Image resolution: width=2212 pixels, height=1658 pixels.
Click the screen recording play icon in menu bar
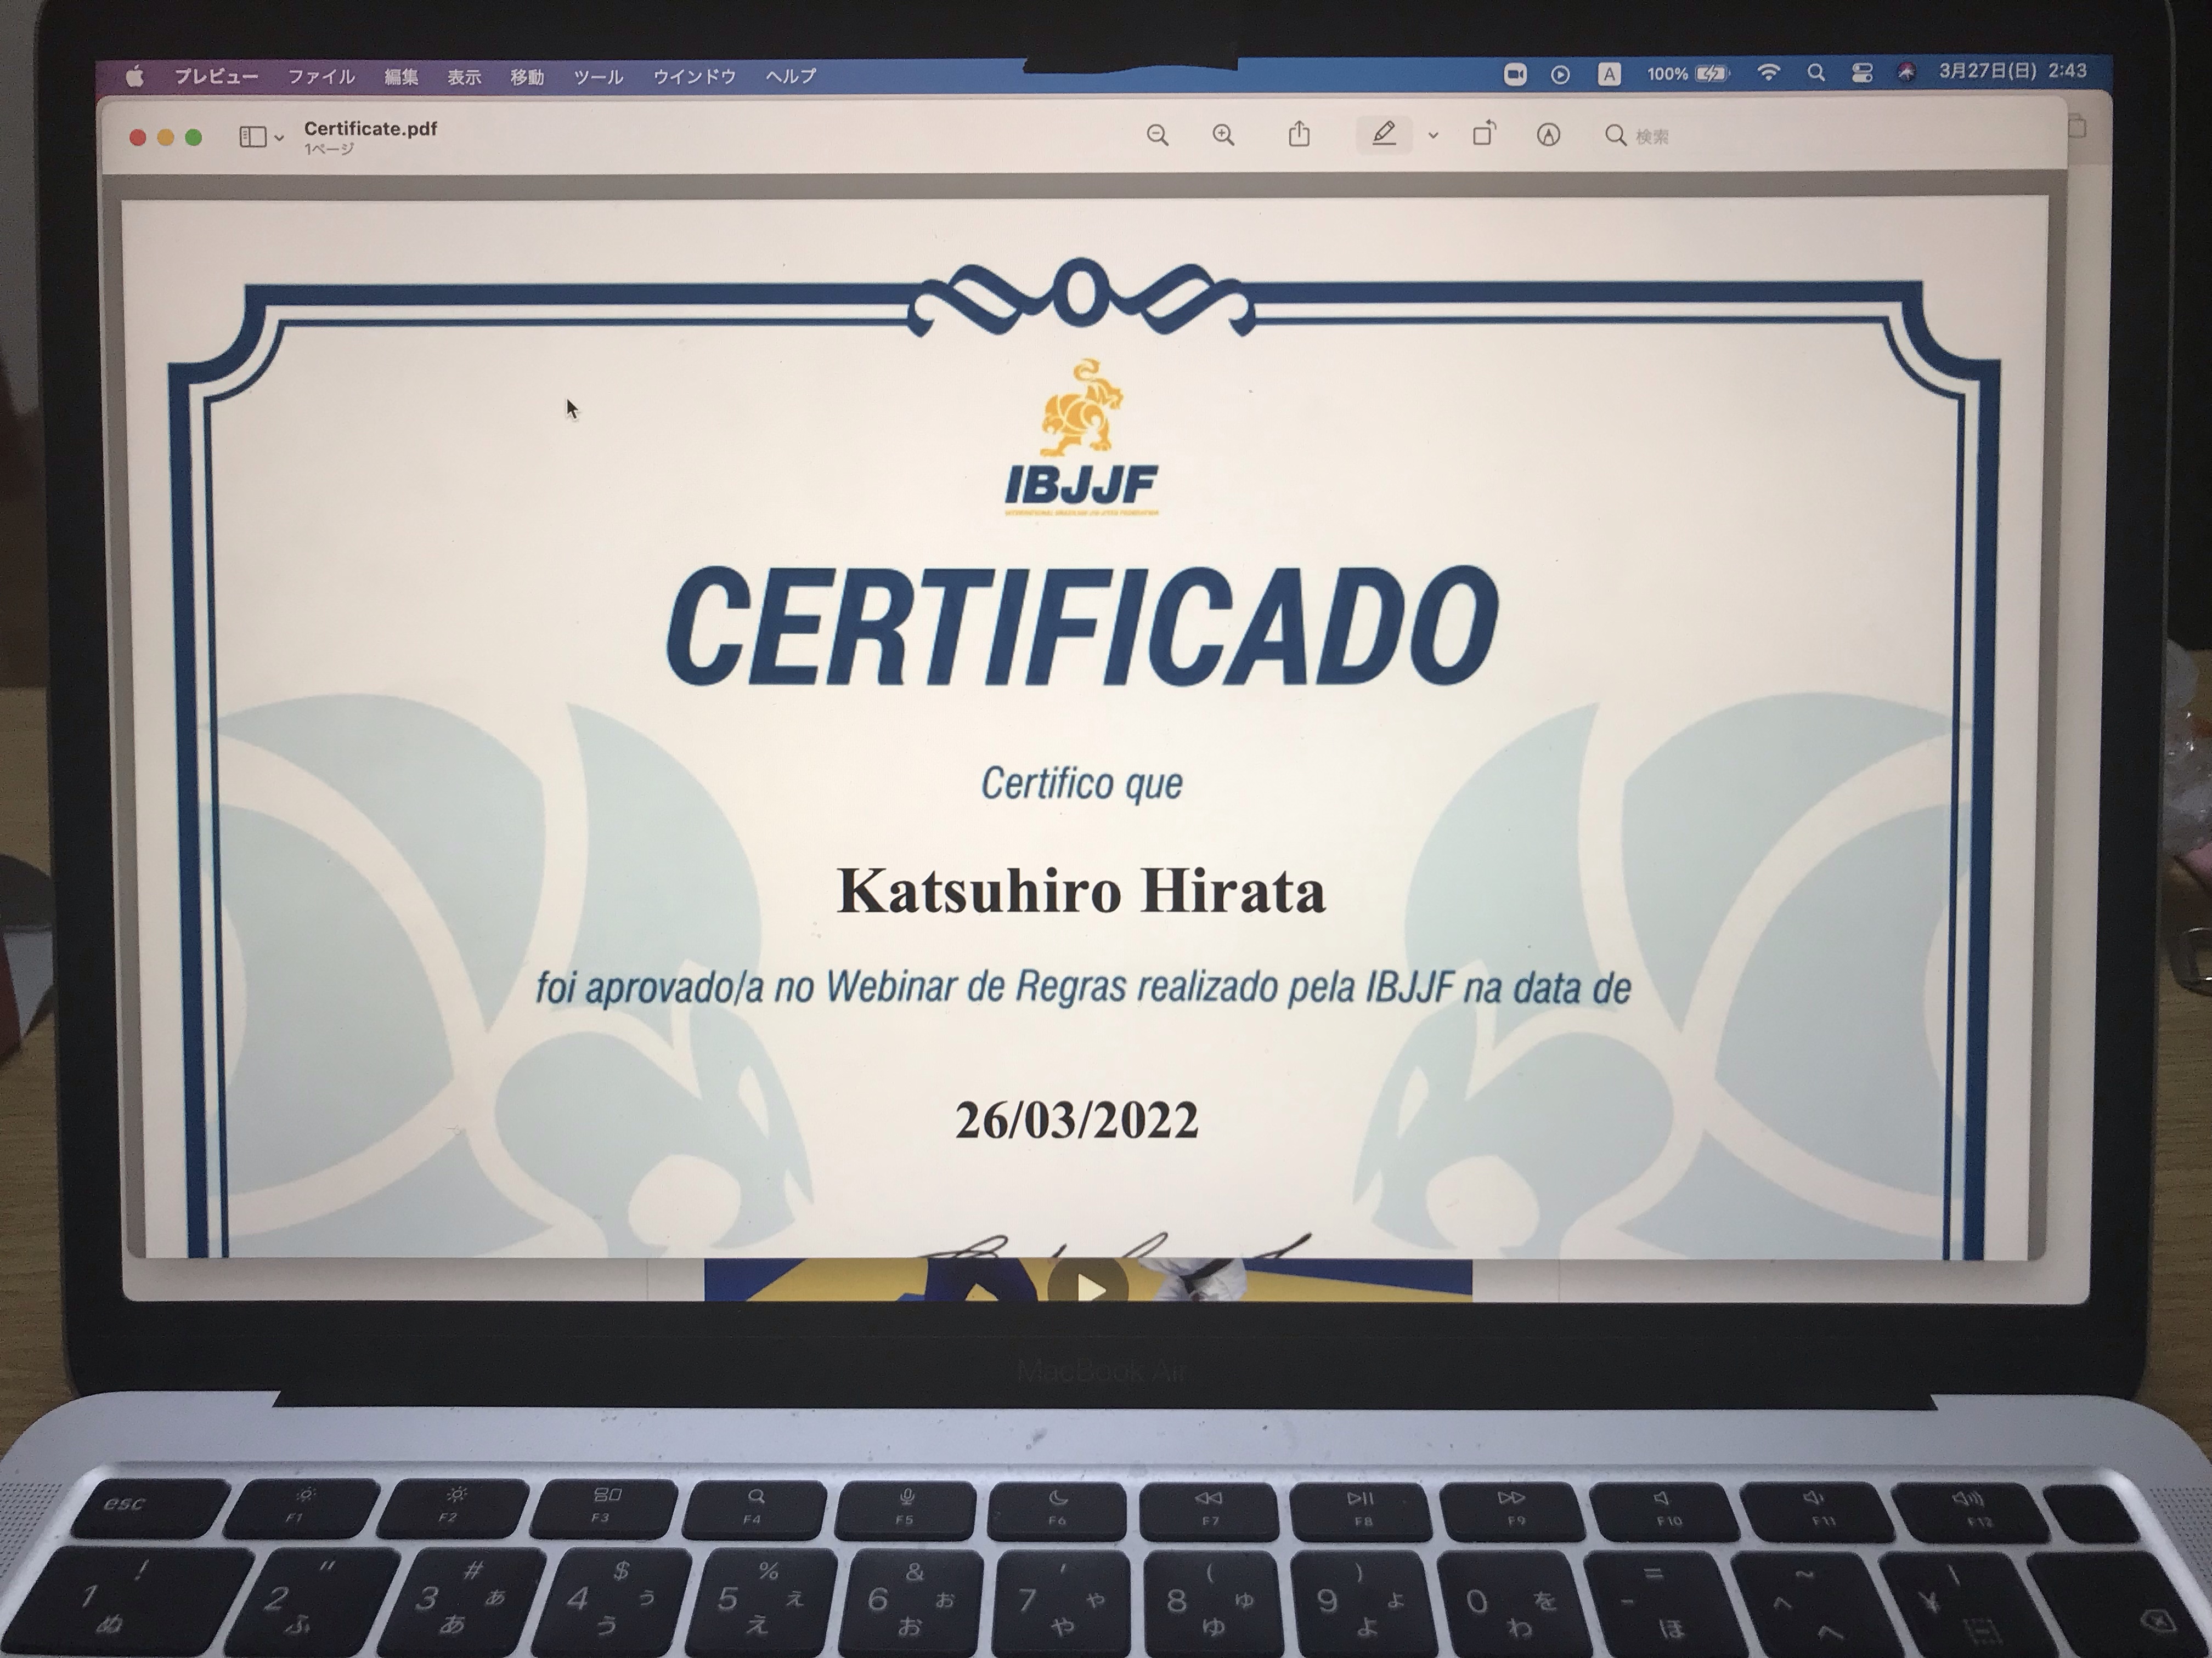(1560, 74)
